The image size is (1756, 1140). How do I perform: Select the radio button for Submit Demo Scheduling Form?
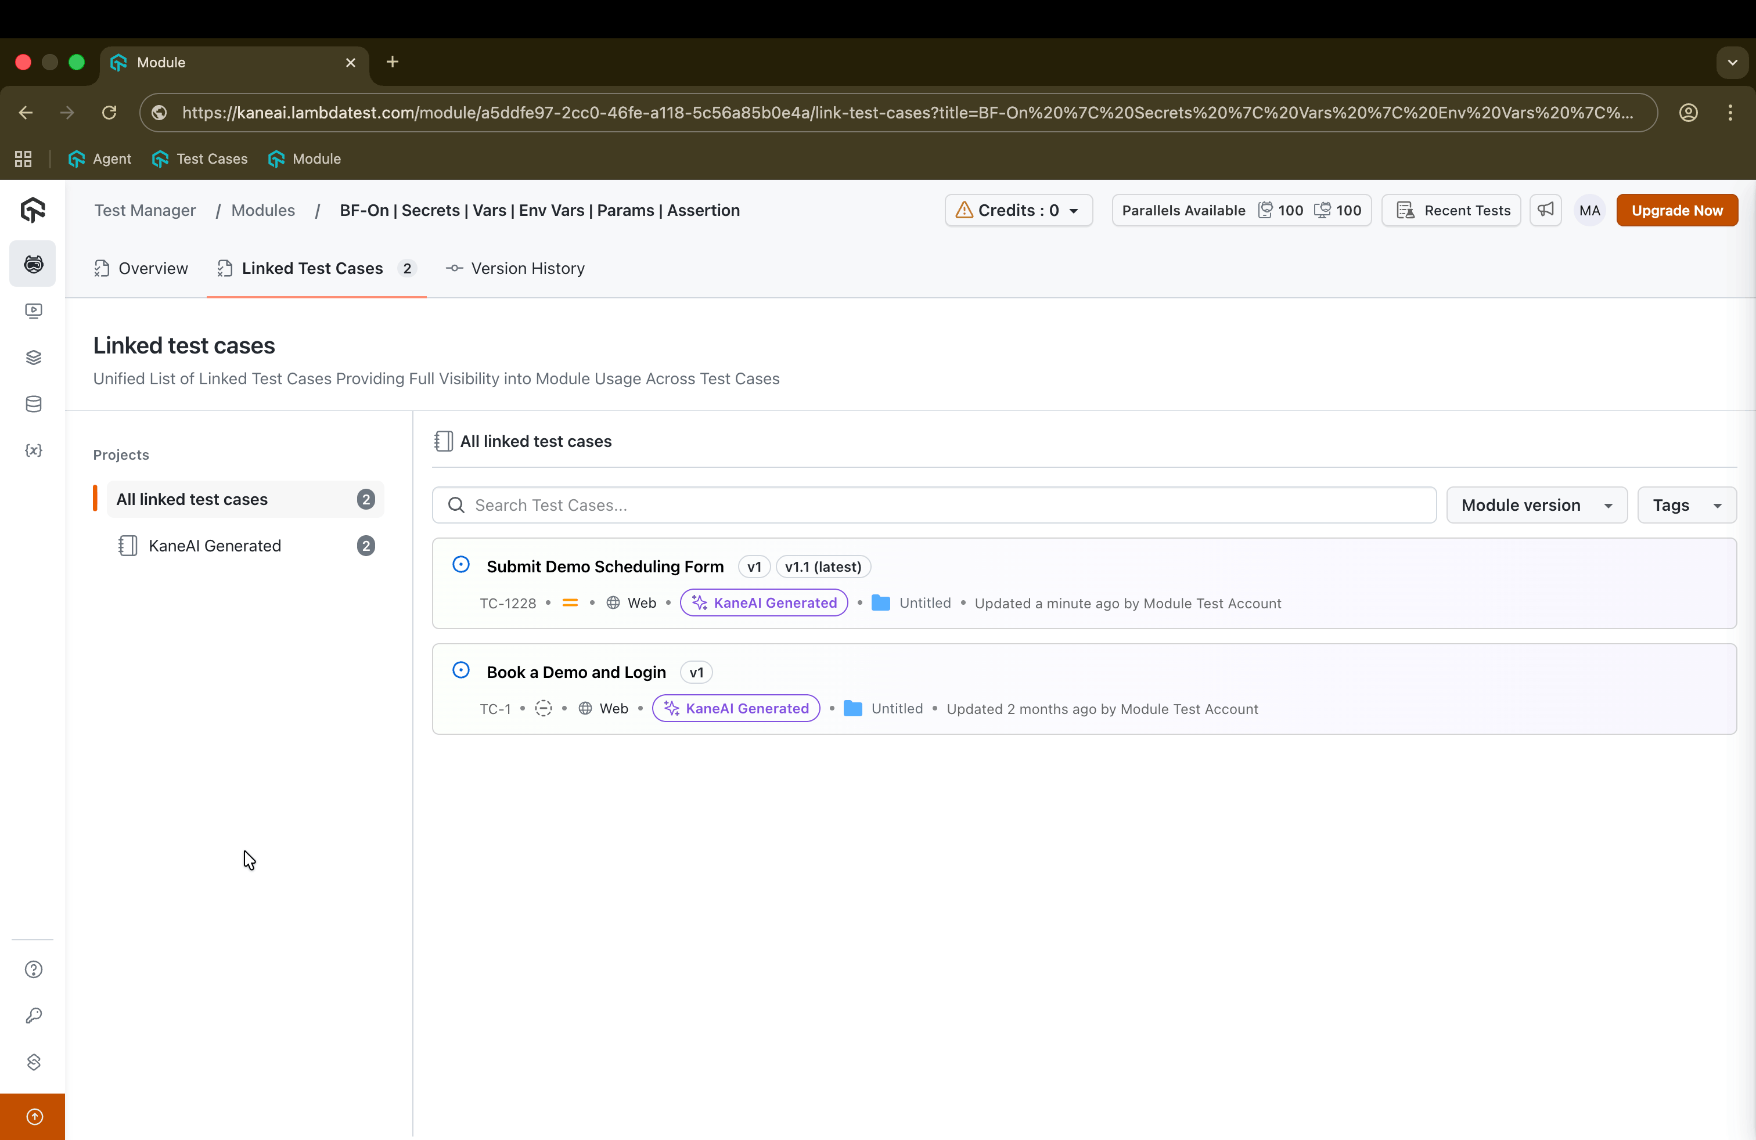click(x=460, y=564)
